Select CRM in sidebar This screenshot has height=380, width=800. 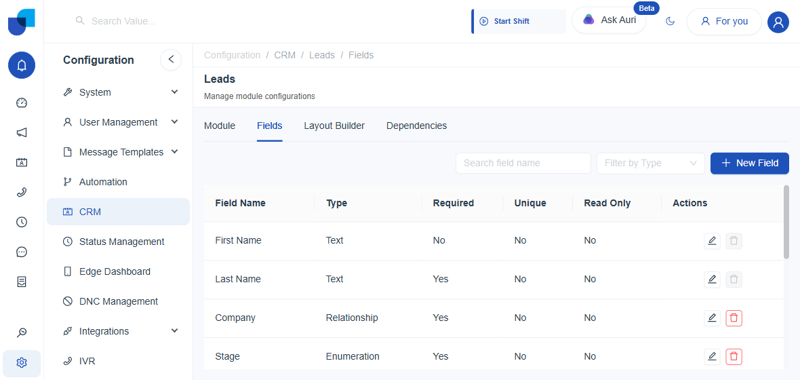pos(118,212)
